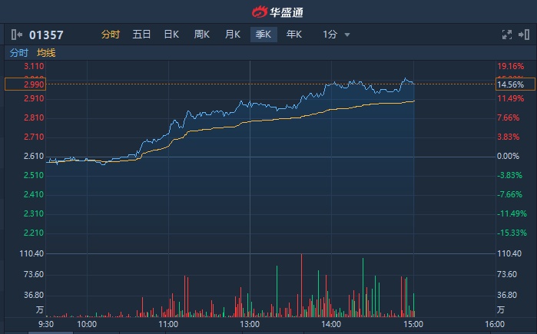
Task: Expand the 1分 interval dropdown
Action: coord(330,35)
